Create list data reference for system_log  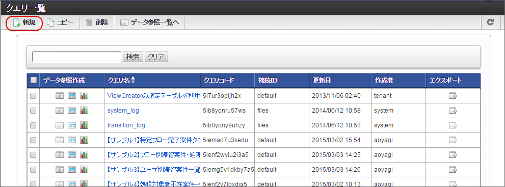click(x=60, y=111)
